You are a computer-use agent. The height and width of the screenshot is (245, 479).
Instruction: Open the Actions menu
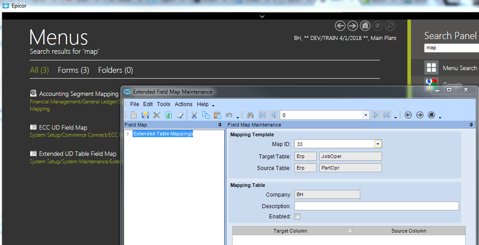pyautogui.click(x=183, y=104)
